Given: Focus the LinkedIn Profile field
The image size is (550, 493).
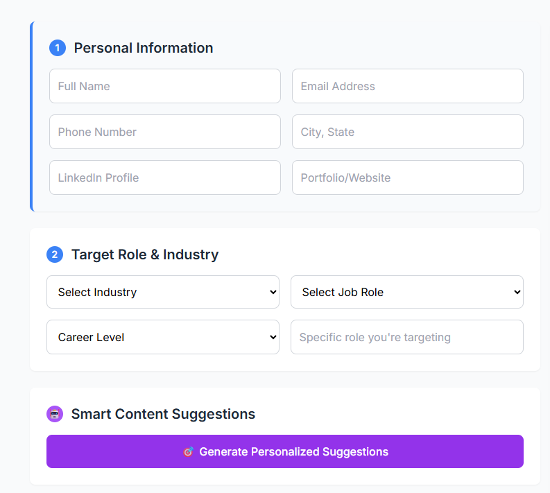Looking at the screenshot, I should [164, 178].
